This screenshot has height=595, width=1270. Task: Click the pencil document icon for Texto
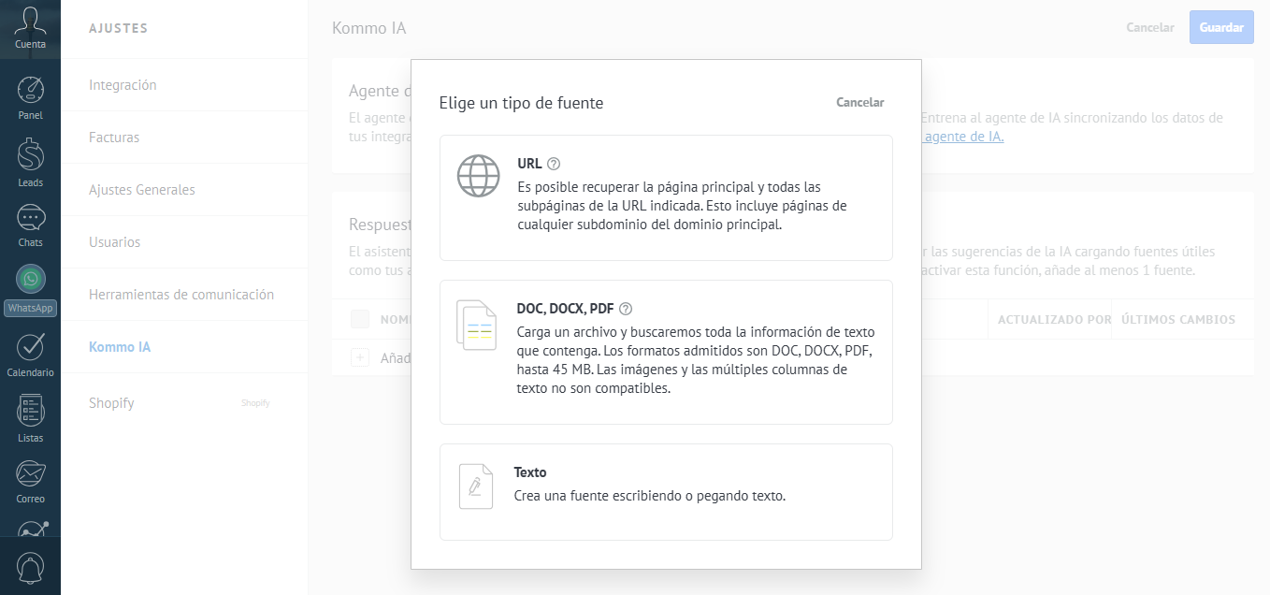[475, 486]
